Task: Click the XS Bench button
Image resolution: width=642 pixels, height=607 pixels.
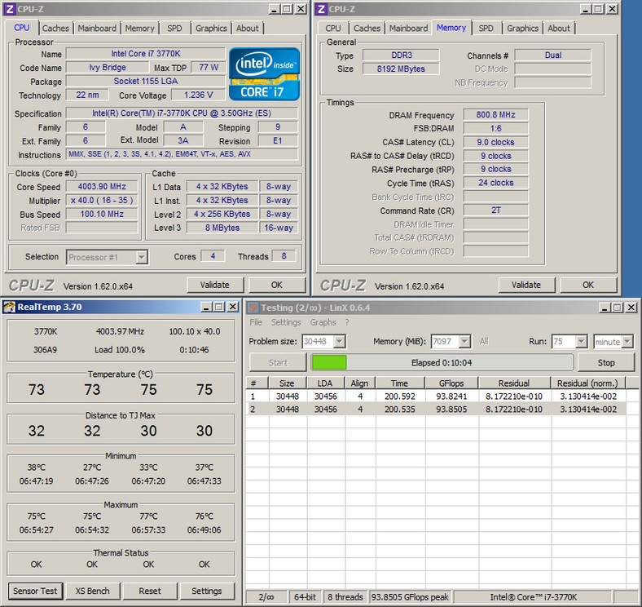Action: [x=92, y=591]
